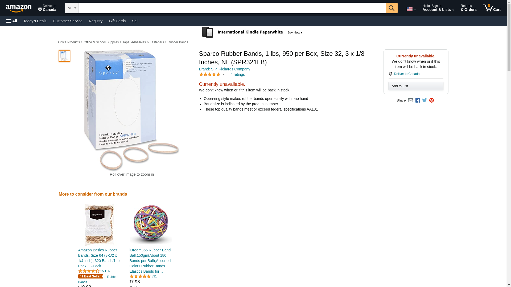The image size is (511, 287).
Task: Click the 4 ratings link
Action: [237, 74]
